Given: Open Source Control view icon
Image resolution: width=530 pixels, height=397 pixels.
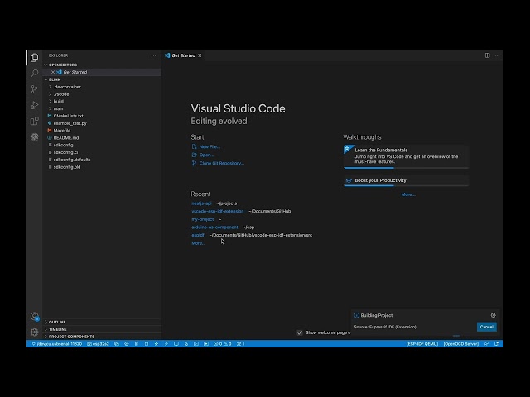Looking at the screenshot, I should [34, 89].
